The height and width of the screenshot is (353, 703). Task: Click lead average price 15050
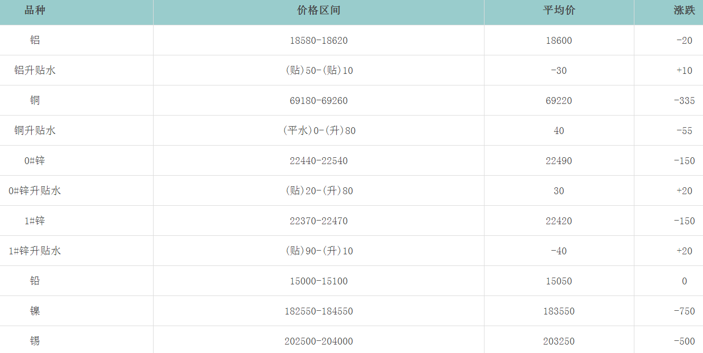point(559,281)
